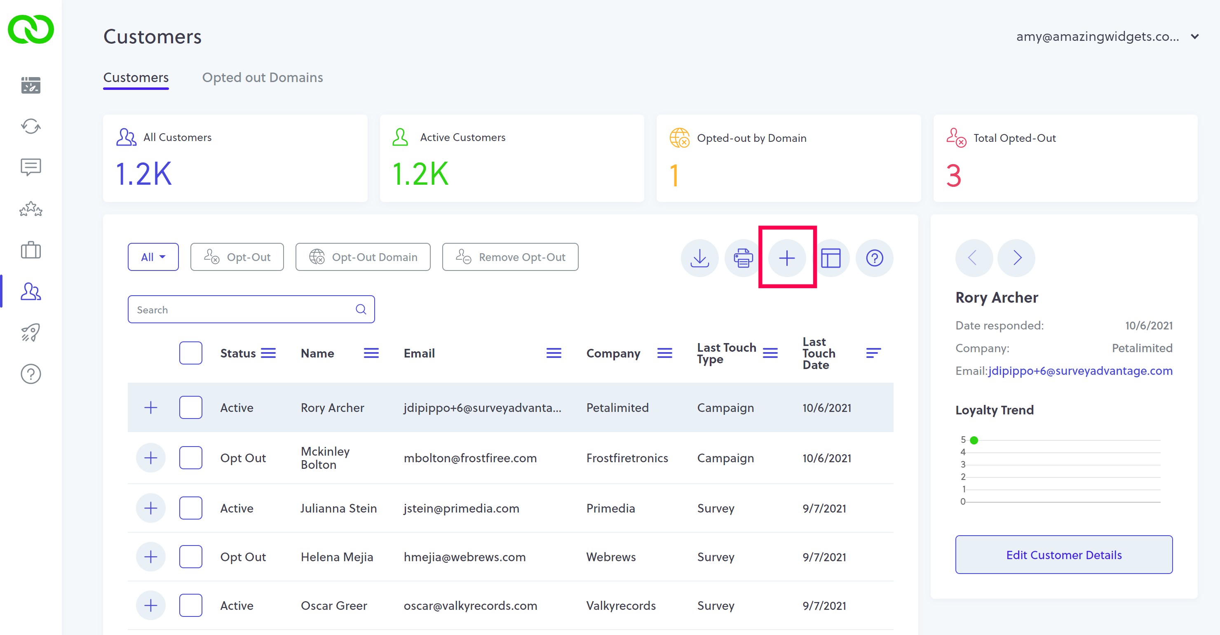This screenshot has height=635, width=1220.
Task: Open the All filter dropdown
Action: pyautogui.click(x=153, y=257)
